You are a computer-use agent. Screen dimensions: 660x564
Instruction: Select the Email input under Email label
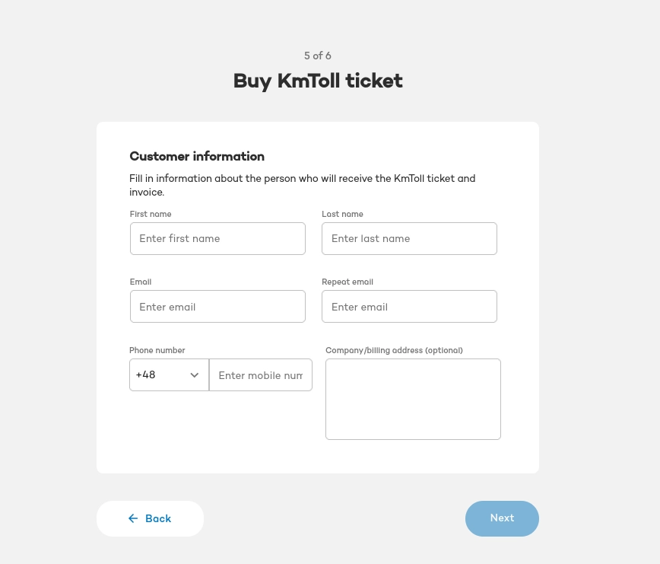217,307
